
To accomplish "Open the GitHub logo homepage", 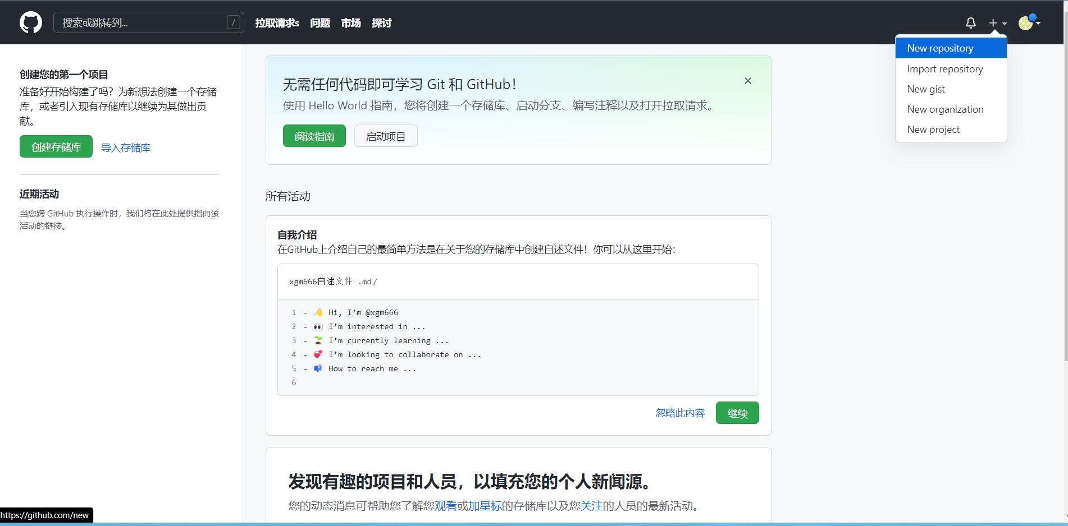I will [x=31, y=22].
